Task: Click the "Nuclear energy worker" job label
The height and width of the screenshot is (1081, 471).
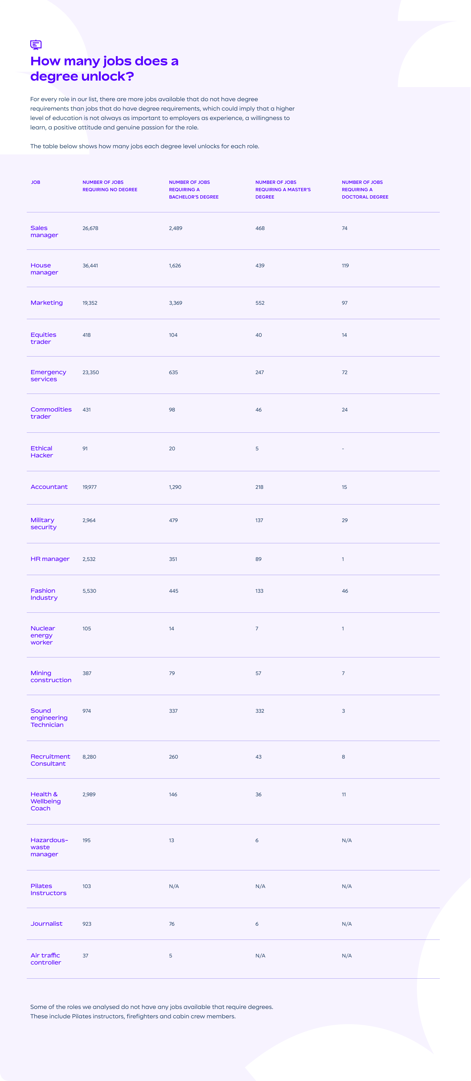Action: pyautogui.click(x=42, y=635)
